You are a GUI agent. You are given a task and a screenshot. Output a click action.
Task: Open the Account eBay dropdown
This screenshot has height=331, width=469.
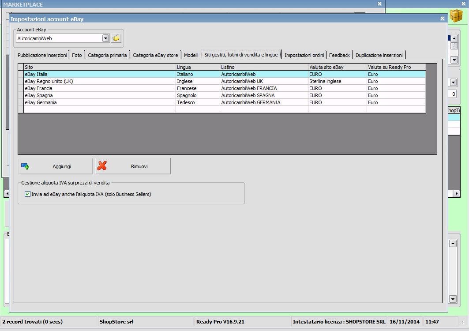pos(105,38)
